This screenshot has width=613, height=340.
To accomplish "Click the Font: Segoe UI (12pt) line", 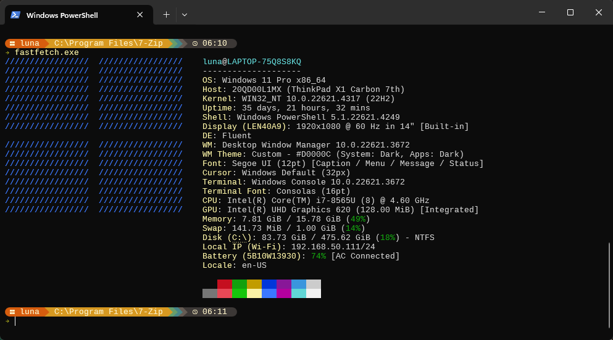I will pyautogui.click(x=343, y=164).
